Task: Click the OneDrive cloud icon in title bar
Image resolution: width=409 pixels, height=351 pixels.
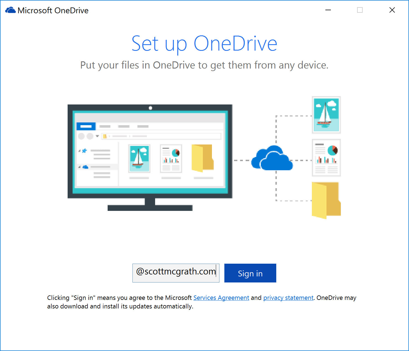Action: tap(10, 10)
